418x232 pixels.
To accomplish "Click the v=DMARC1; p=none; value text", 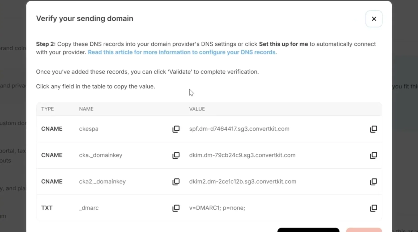I will pos(217,208).
